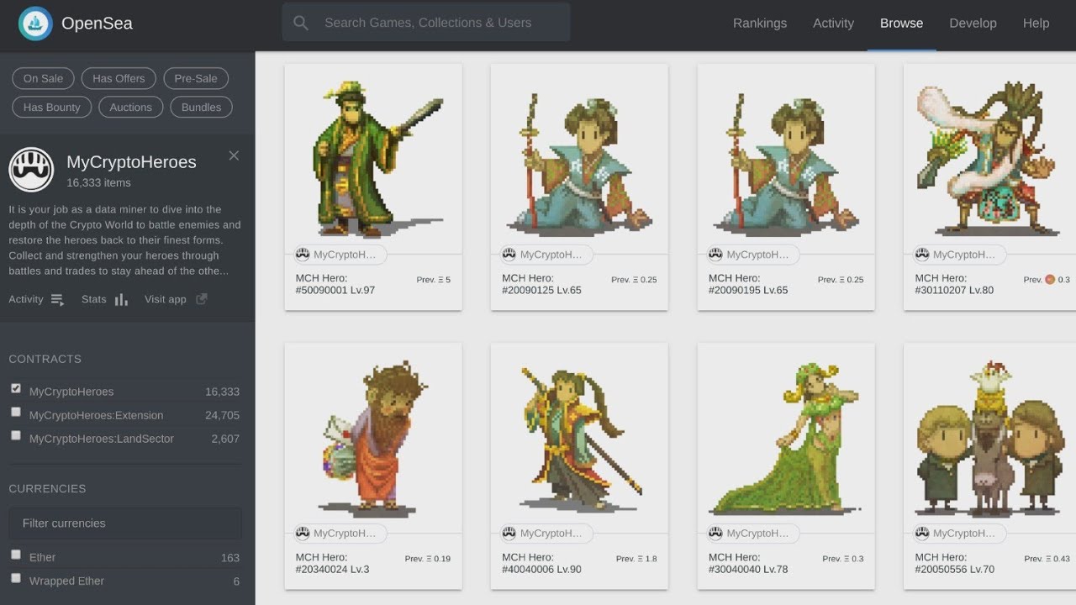
Task: Click the CURRENCIES section heading
Action: [47, 488]
